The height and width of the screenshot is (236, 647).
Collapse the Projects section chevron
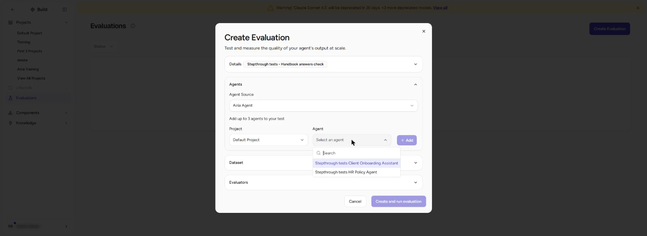click(66, 22)
